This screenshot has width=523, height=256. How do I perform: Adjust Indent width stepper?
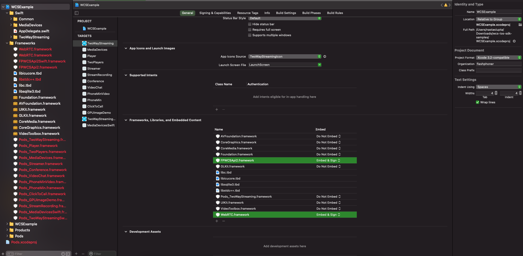click(520, 93)
